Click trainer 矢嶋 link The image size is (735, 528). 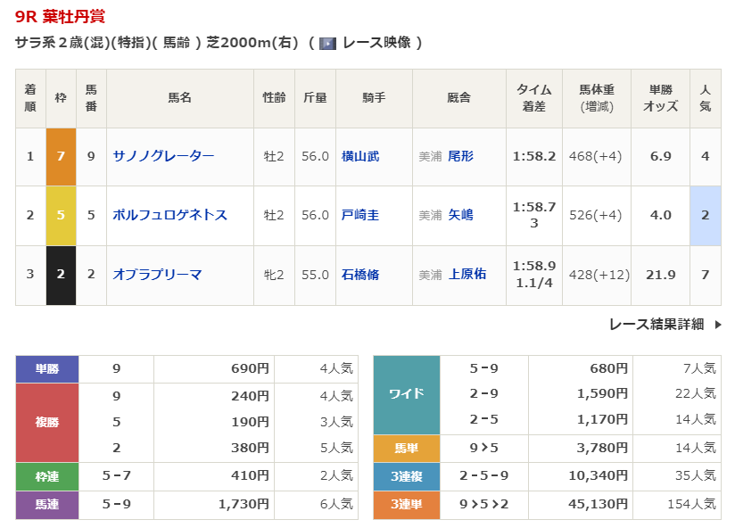pyautogui.click(x=460, y=215)
